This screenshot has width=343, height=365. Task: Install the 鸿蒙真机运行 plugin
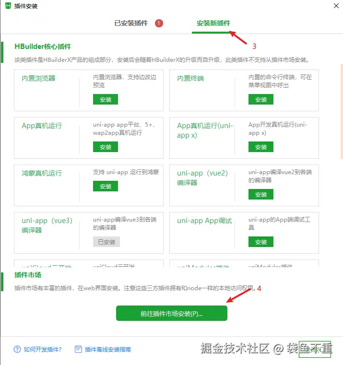tap(106, 186)
